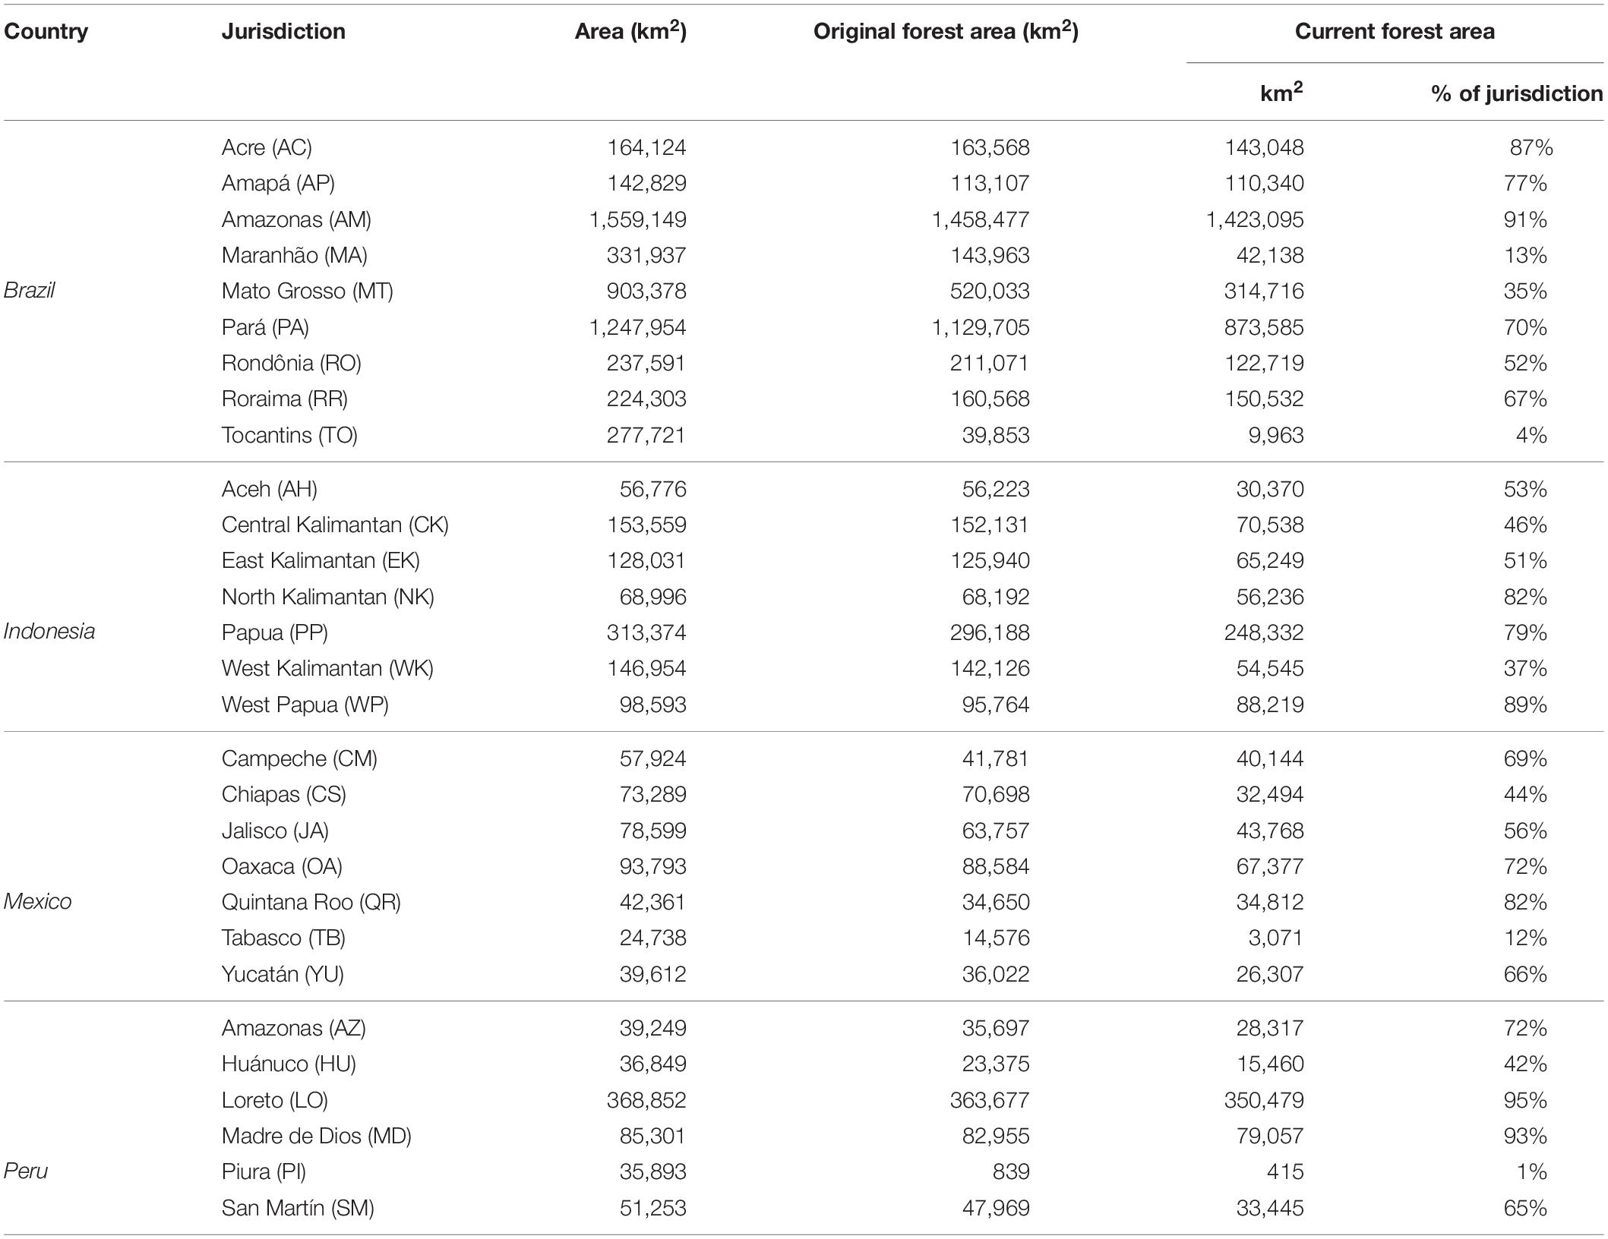This screenshot has width=1608, height=1239.
Task: Click the San Martín (SM) cell
Action: (298, 1208)
